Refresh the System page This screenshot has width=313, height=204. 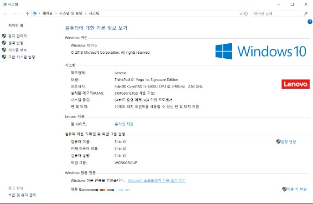tap(246, 14)
